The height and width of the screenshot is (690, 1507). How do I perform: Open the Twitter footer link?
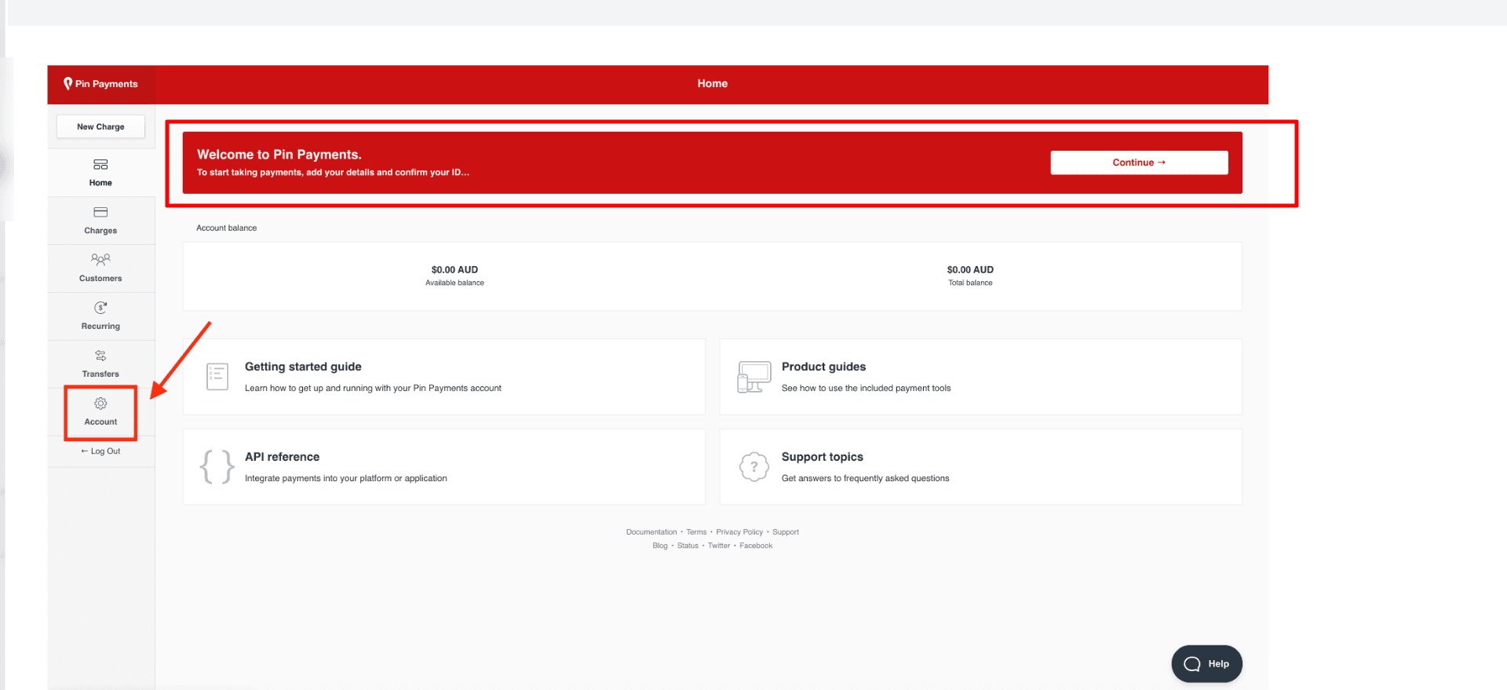pos(719,546)
